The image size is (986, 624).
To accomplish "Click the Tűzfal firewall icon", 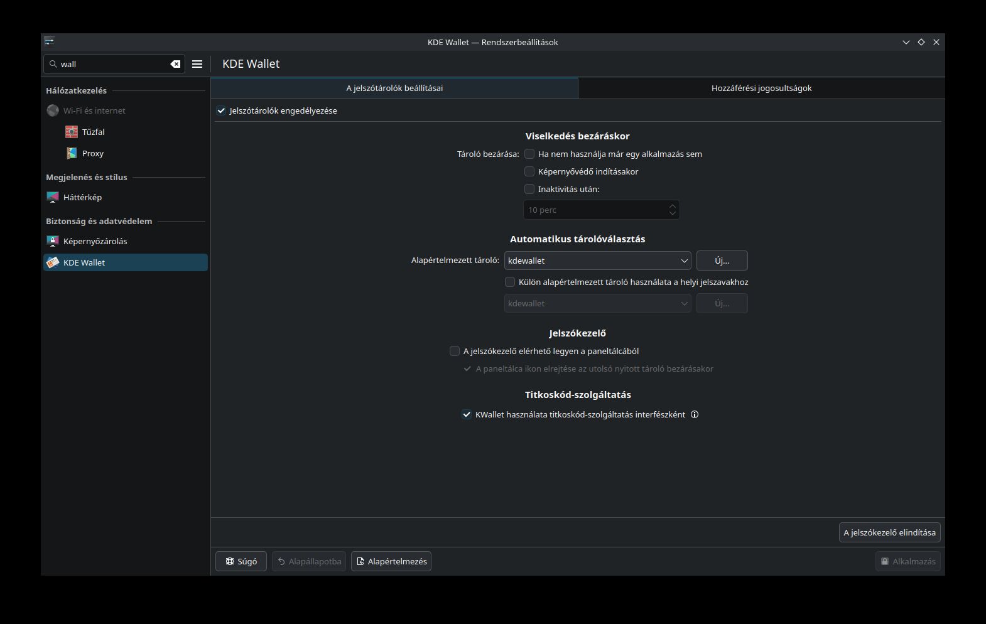I will point(72,132).
